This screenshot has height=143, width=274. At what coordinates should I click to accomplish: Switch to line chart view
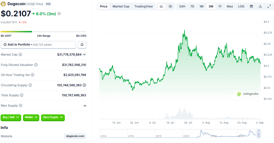tap(162, 7)
